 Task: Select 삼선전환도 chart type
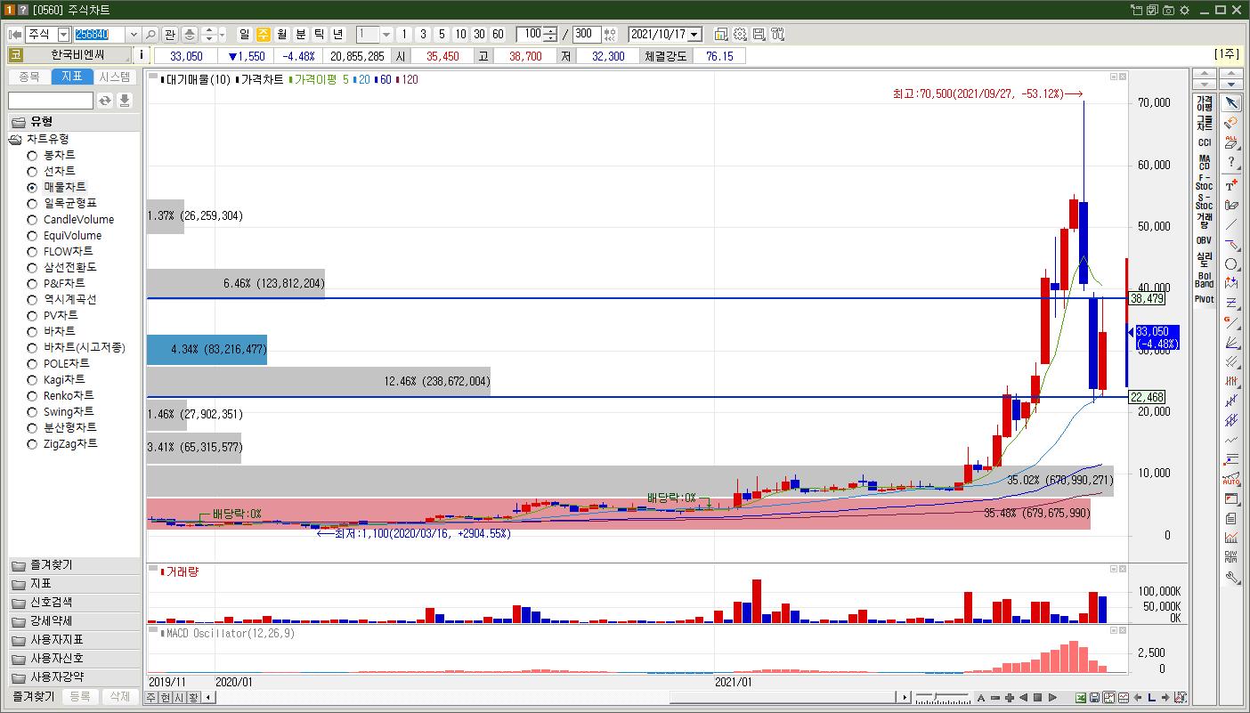69,267
